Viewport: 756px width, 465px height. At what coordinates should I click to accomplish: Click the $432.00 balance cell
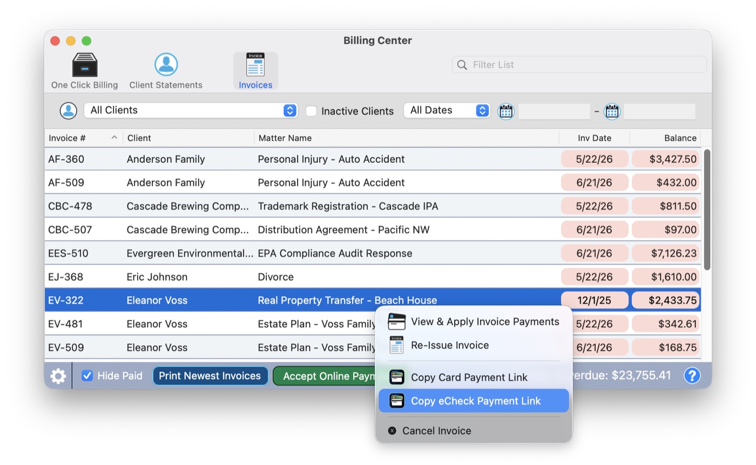tap(666, 183)
